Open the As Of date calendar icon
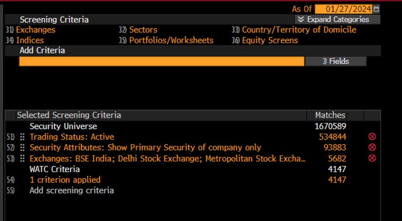Image resolution: width=402 pixels, height=221 pixels. pos(376,9)
